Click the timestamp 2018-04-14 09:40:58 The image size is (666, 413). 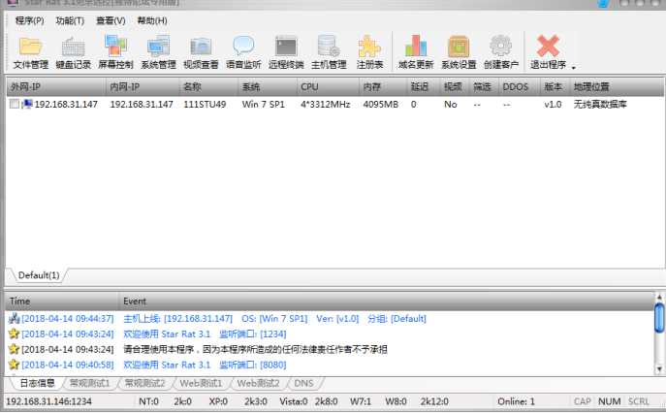68,365
